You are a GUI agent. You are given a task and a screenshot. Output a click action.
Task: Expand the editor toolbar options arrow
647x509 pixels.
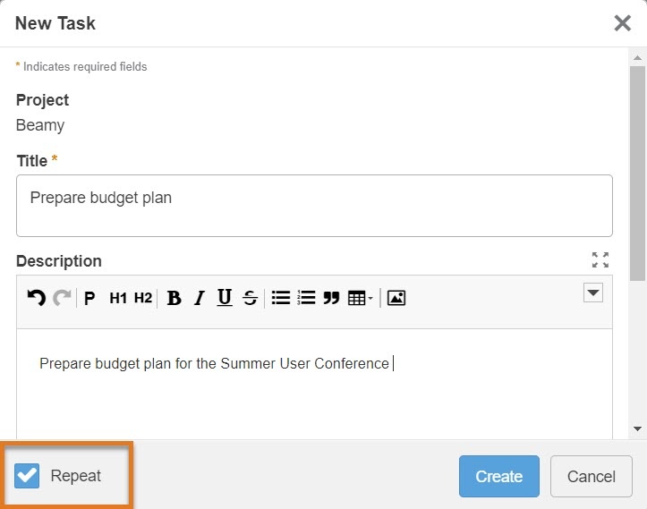(592, 293)
